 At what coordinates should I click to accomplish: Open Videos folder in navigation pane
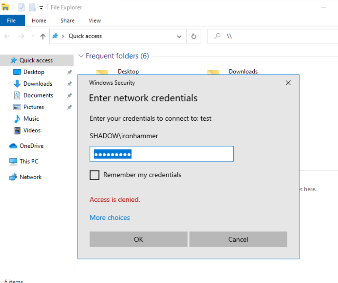32,130
